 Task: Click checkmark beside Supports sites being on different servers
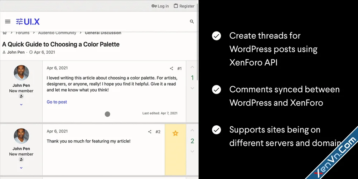(x=217, y=130)
